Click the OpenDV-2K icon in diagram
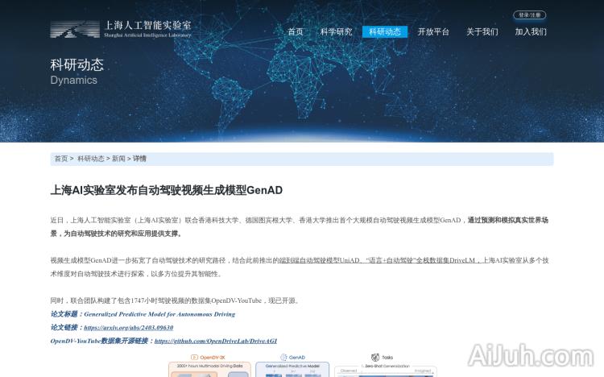 click(194, 357)
